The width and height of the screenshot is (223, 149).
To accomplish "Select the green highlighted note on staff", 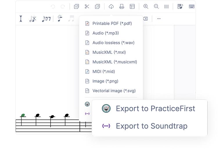I will (23, 115).
